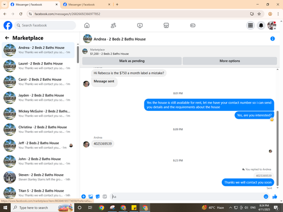
Task: Open Task View on the taskbar
Action: [x=90, y=207]
